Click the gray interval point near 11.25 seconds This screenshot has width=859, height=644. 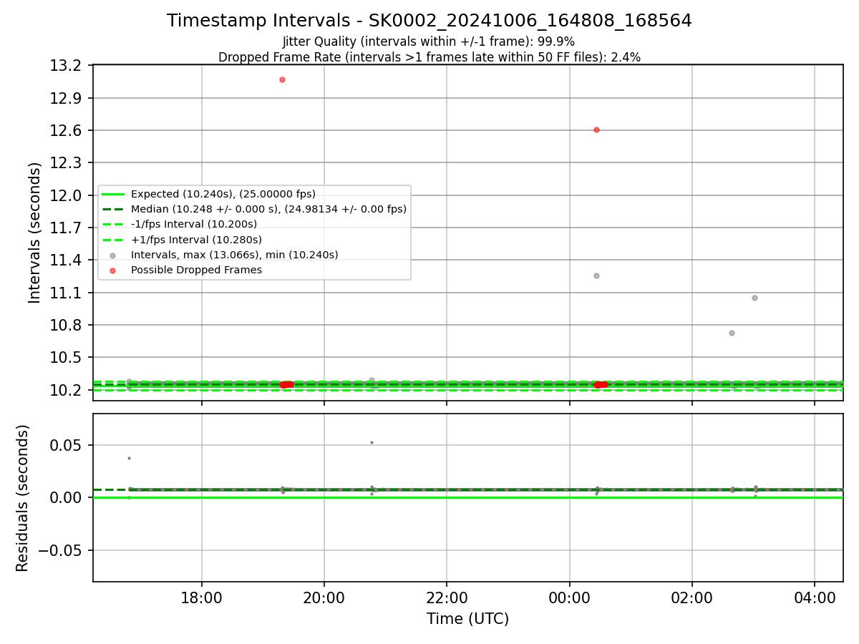pos(596,275)
